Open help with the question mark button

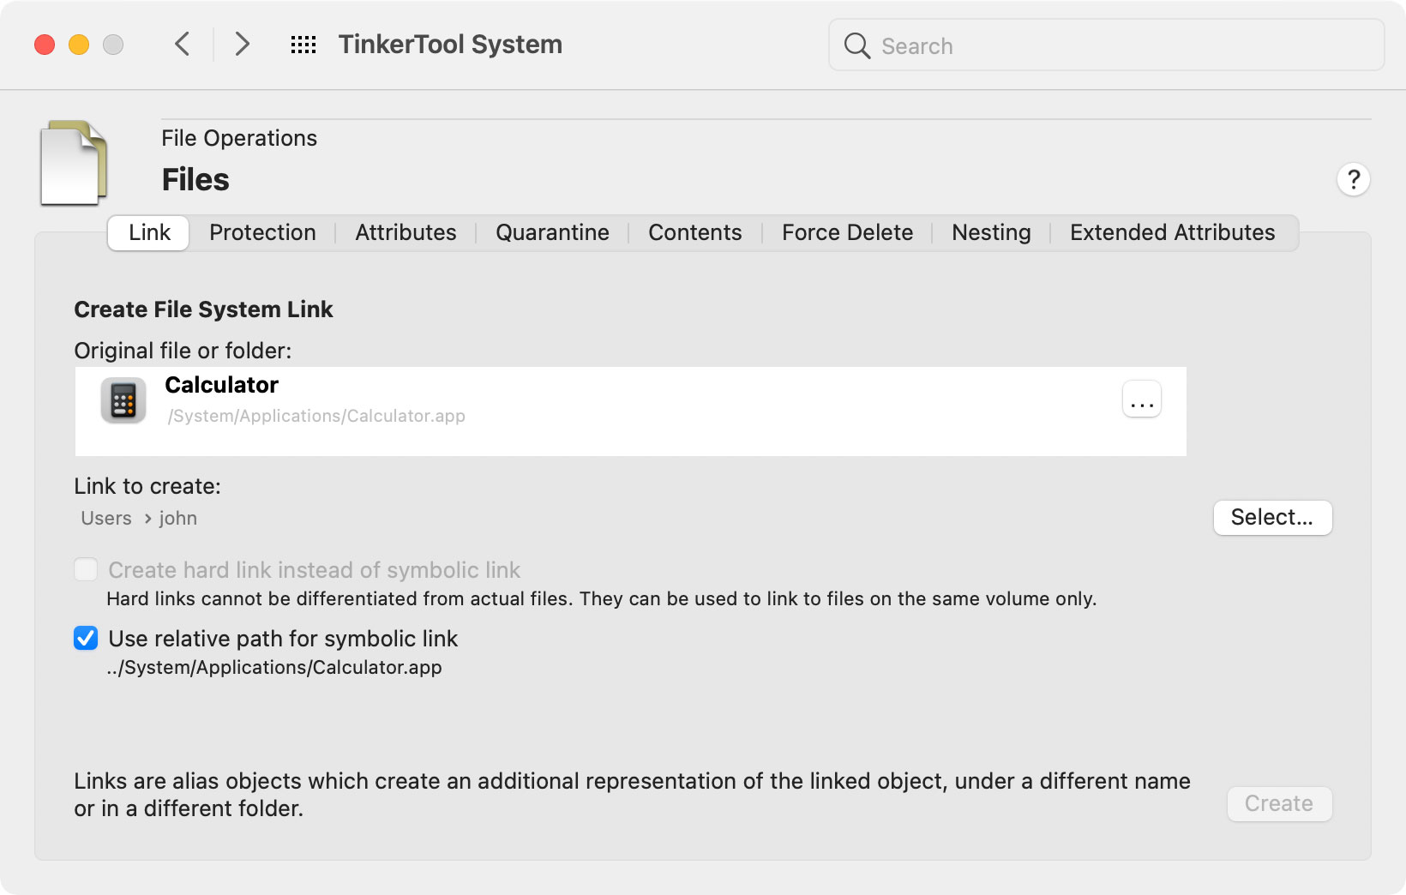[x=1353, y=180]
